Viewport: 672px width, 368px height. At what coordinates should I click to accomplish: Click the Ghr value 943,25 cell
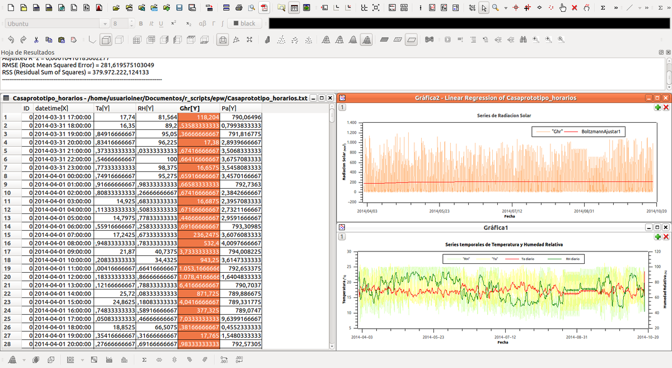[199, 260]
